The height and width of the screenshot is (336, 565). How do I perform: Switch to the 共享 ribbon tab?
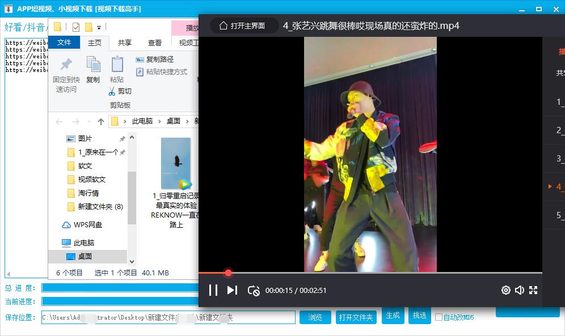pos(124,42)
